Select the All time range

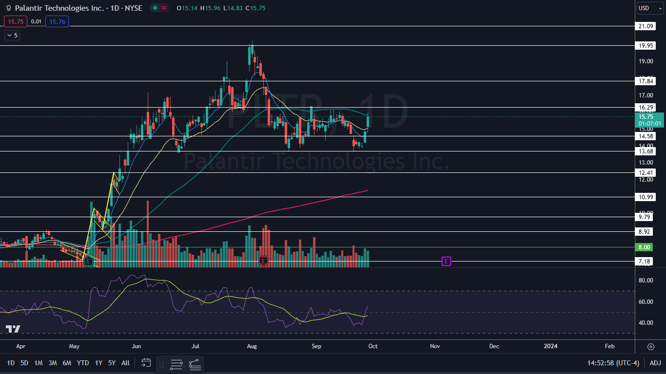pyautogui.click(x=125, y=363)
